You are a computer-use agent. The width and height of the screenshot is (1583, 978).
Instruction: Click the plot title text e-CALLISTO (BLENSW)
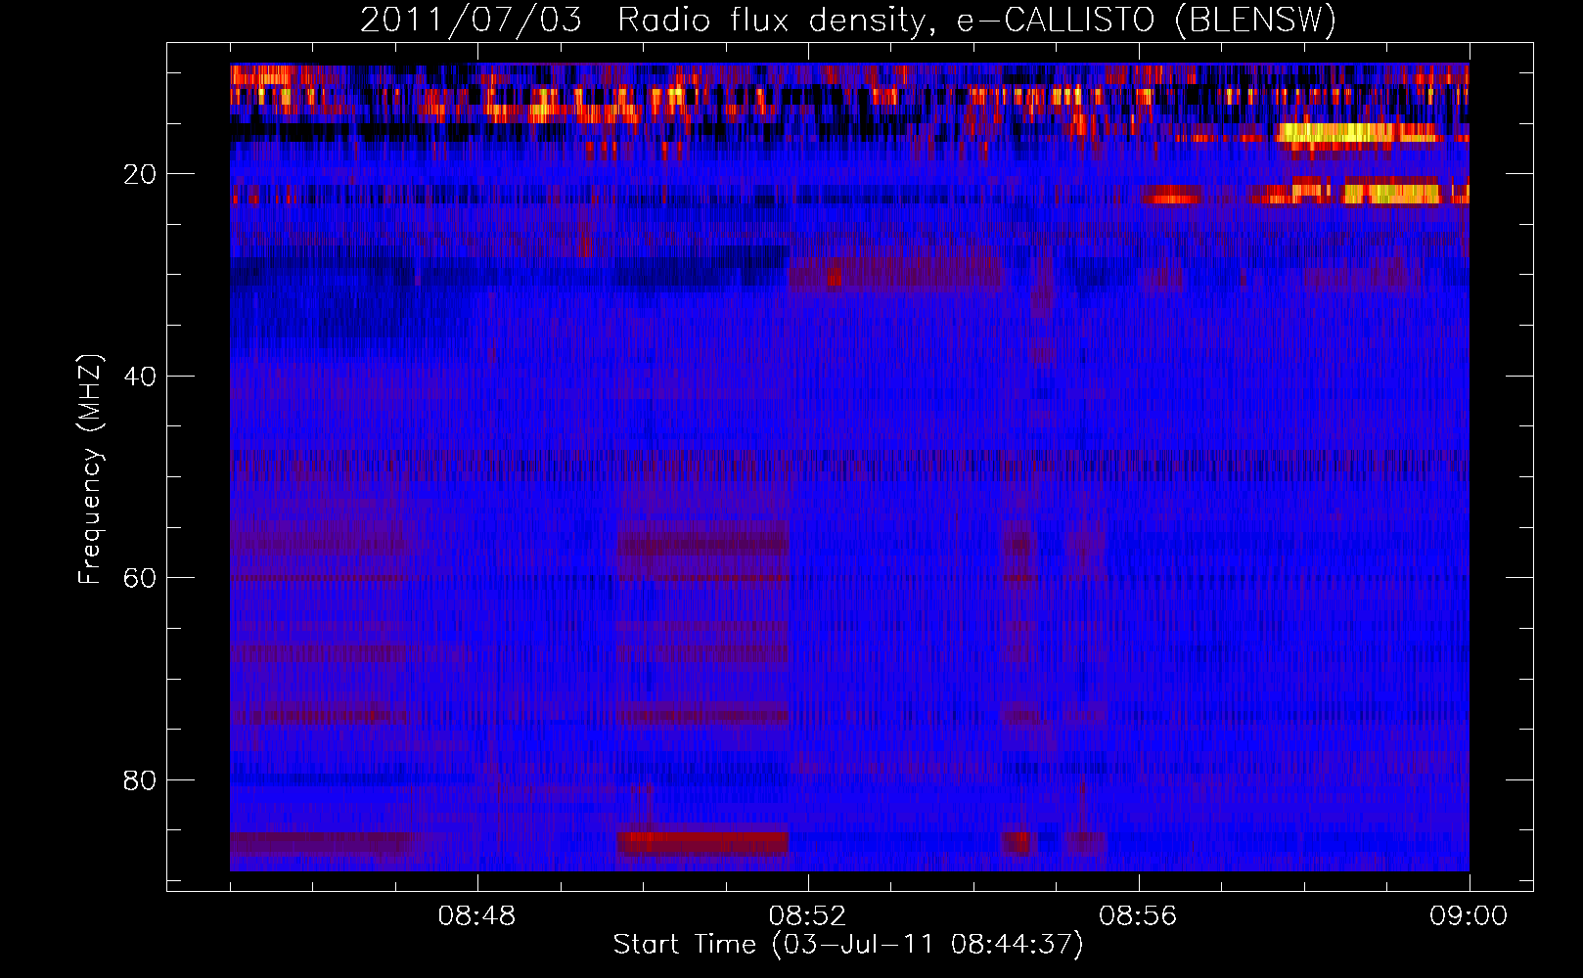(1147, 21)
